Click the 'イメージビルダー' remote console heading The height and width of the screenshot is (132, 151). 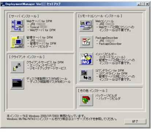(x=106, y=54)
